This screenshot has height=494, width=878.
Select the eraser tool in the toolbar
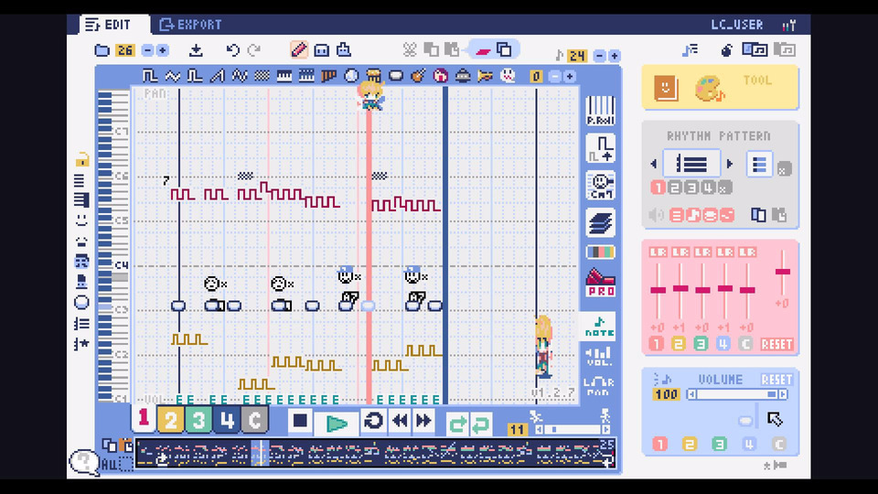483,50
